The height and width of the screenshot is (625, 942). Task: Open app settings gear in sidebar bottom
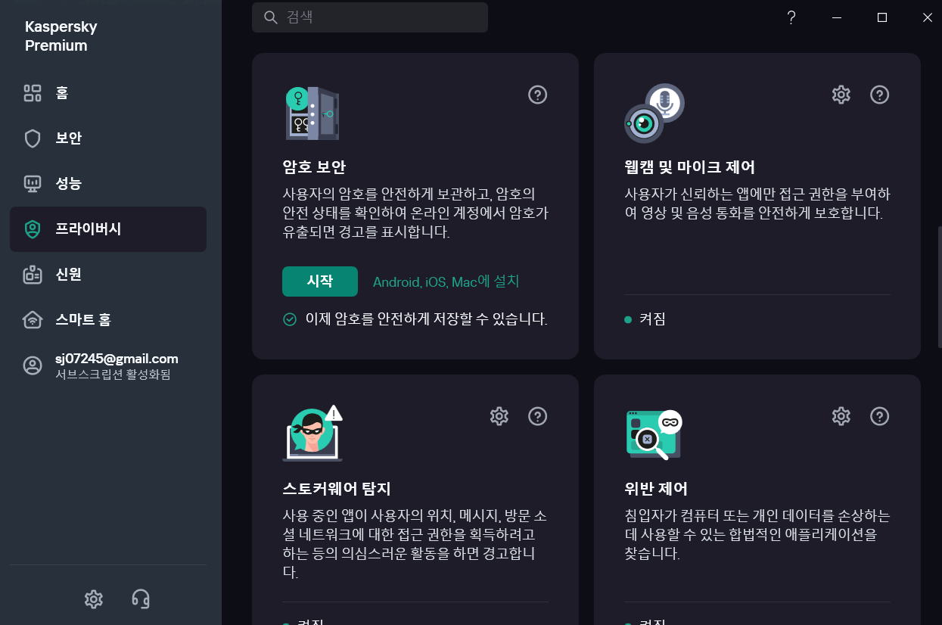(x=93, y=599)
